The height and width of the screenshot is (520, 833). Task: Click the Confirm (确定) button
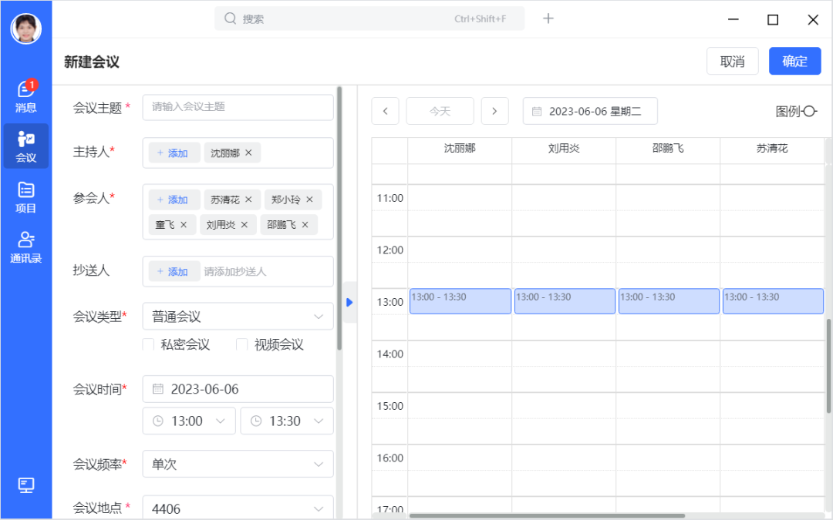pos(794,61)
